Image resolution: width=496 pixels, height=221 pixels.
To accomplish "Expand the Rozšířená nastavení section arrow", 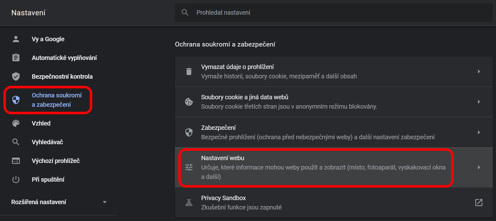I will pos(105,202).
